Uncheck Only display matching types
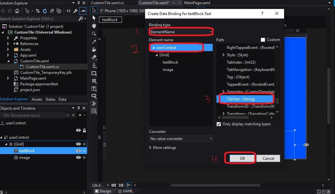Image resolution: width=335 pixels, height=194 pixels. 219,124
